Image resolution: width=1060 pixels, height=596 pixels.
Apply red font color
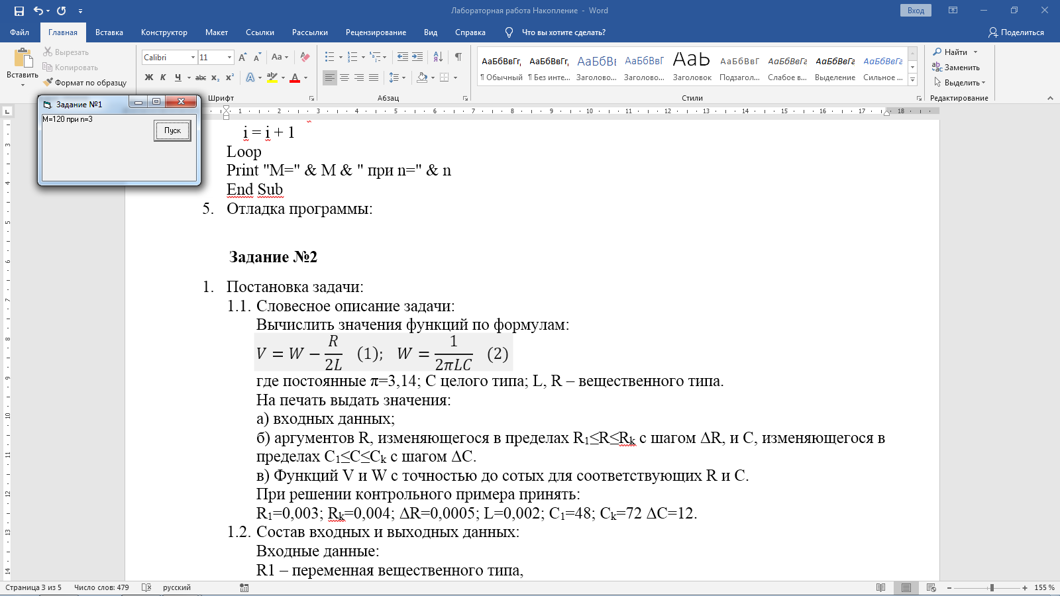[x=295, y=77]
